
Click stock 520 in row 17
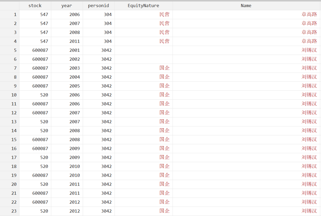[x=44, y=157]
